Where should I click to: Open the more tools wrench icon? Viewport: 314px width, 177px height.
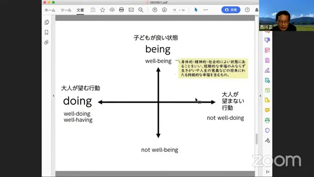pos(267,140)
